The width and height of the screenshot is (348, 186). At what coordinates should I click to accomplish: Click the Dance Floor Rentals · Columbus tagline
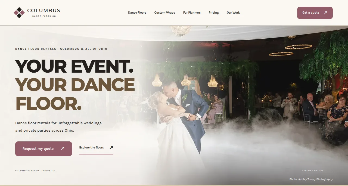61,49
